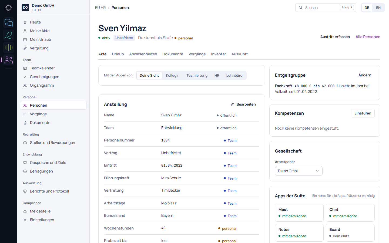389x243 pixels.
Task: Click Einstufen in Kompetenzen card
Action: 363,113
